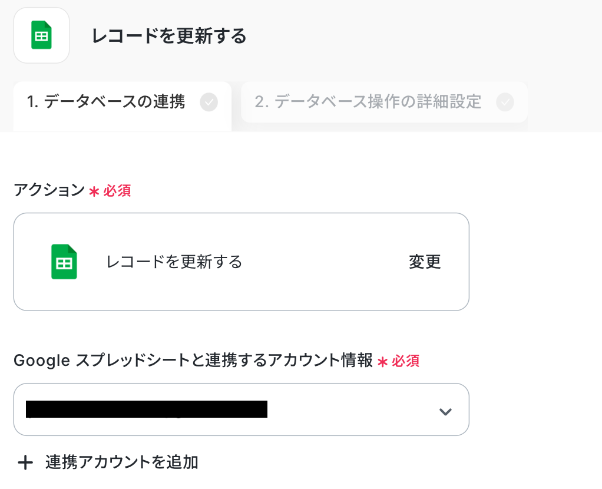Click the checkmark on データベースの連携 tab
This screenshot has width=602, height=489.
tap(209, 103)
